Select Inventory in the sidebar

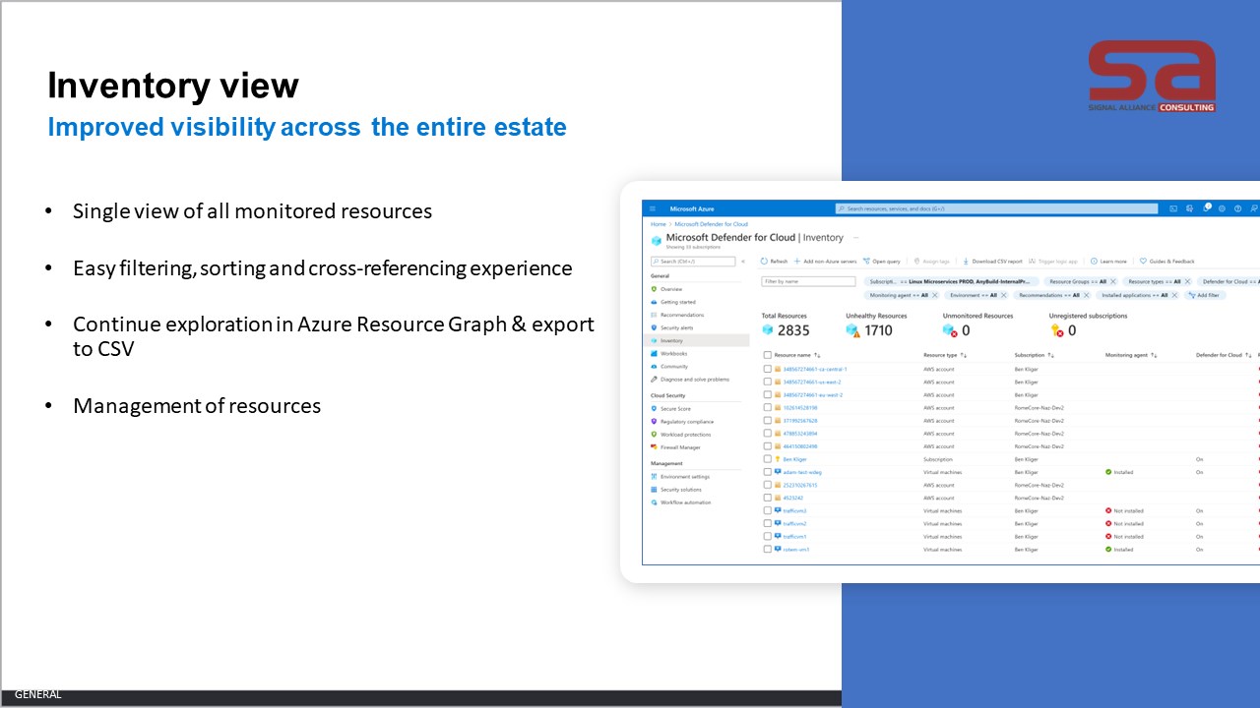click(x=695, y=340)
